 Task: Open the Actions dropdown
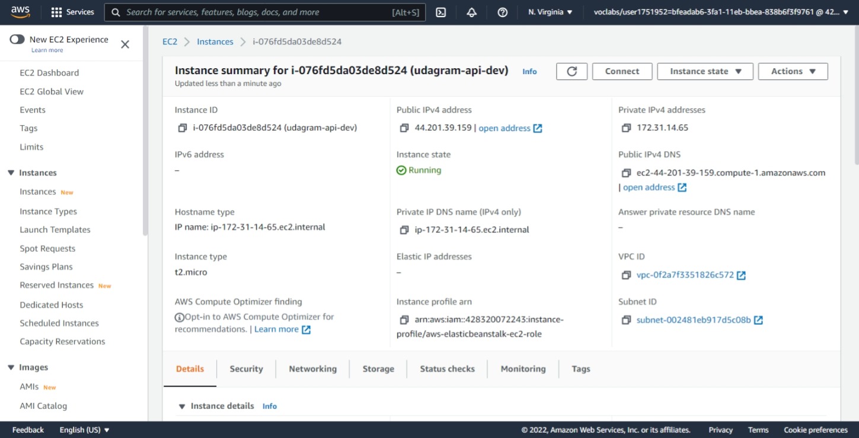point(793,71)
